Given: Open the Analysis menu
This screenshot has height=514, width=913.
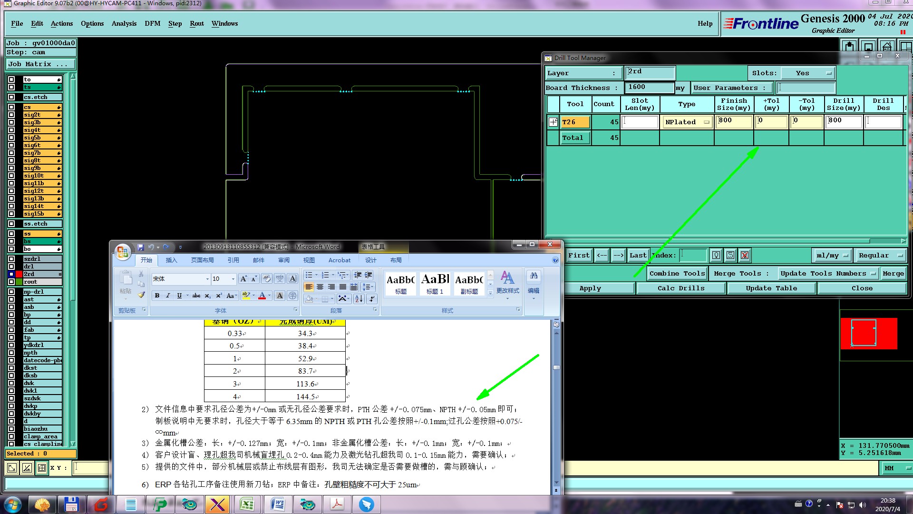Looking at the screenshot, I should 124,23.
